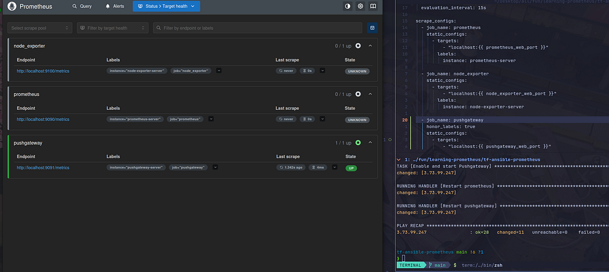The image size is (609, 272).
Task: Open the settings gear icon
Action: pyautogui.click(x=361, y=6)
